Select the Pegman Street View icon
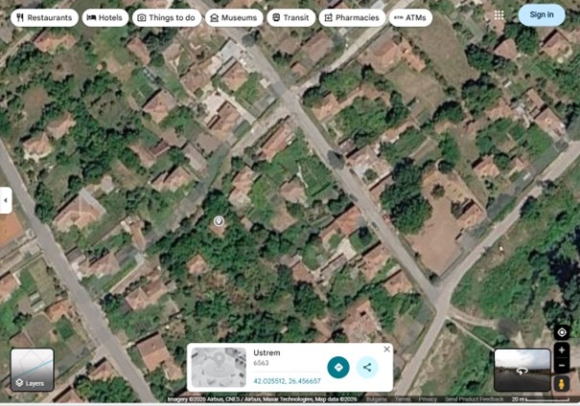Image resolution: width=580 pixels, height=406 pixels. pyautogui.click(x=562, y=385)
